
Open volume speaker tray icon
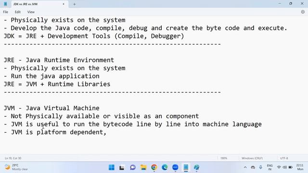tap(284, 167)
